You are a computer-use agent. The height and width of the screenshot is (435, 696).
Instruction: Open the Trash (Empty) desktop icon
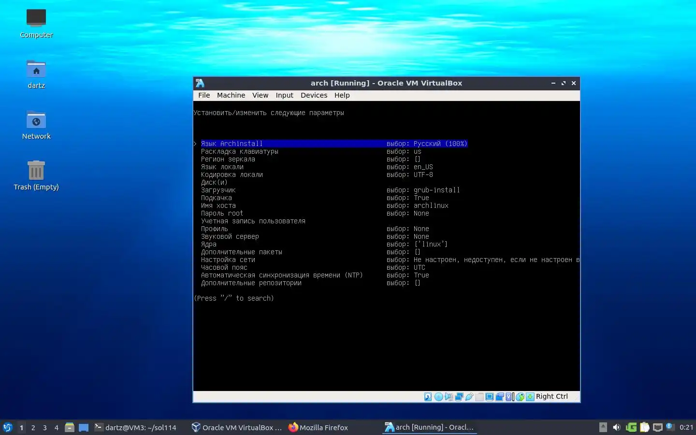(36, 175)
